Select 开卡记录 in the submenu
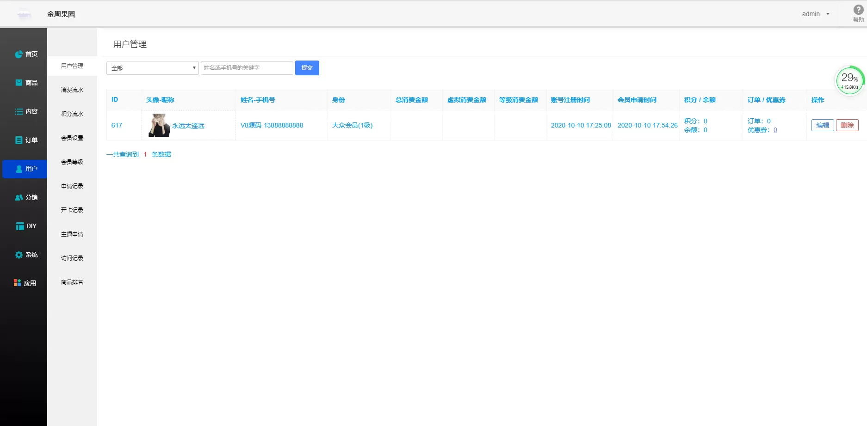 click(72, 210)
